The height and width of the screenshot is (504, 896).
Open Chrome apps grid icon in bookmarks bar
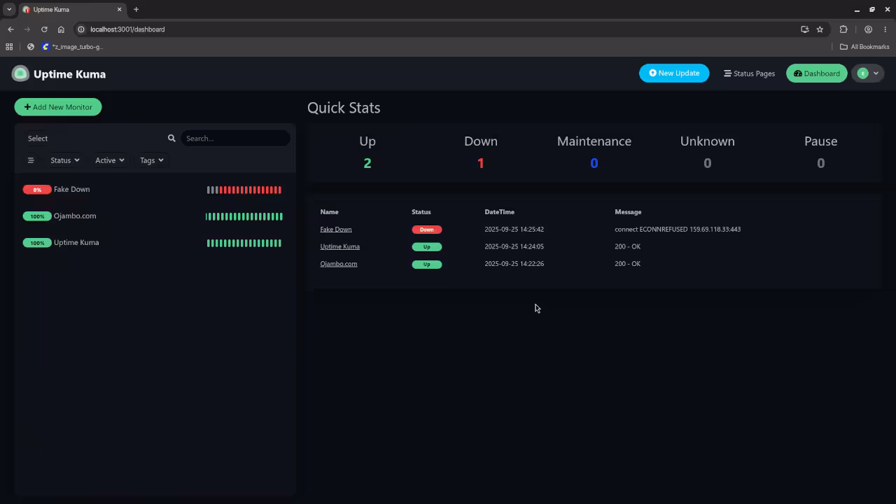point(9,47)
